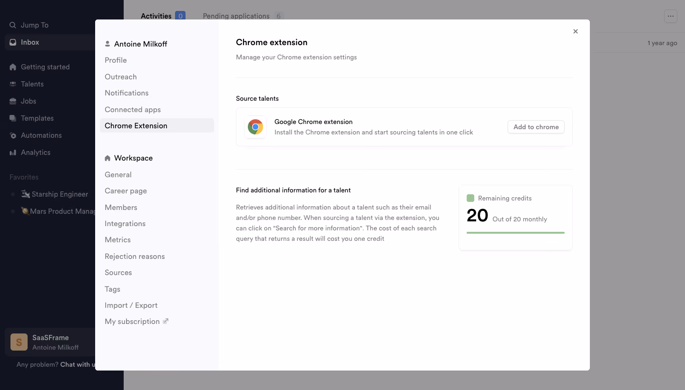
Task: Click the Talents people icon
Action: click(13, 84)
